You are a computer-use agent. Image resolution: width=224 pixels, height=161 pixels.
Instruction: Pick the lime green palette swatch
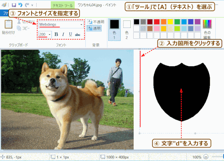[177, 29]
